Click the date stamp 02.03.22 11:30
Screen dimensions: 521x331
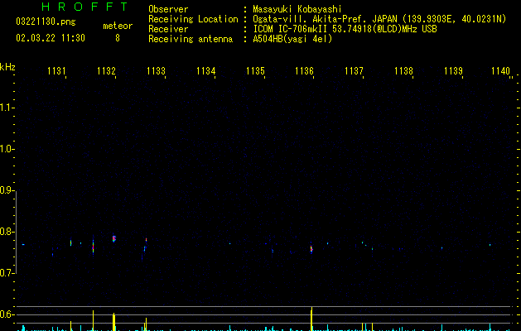(51, 38)
